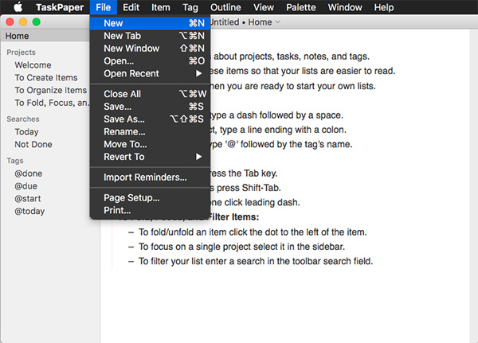Choose Open... in File menu
The width and height of the screenshot is (478, 343).
pyautogui.click(x=150, y=61)
